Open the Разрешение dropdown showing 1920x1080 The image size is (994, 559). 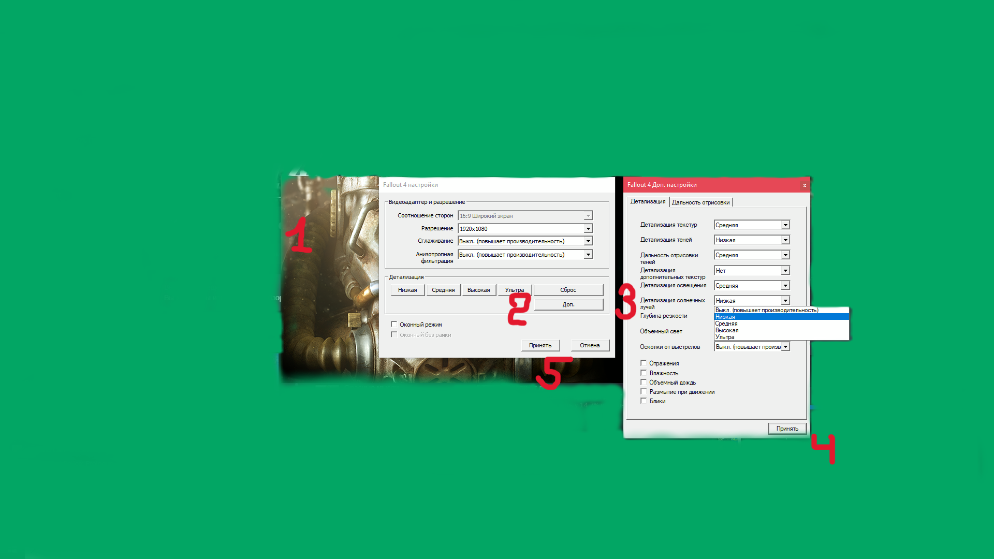pos(525,229)
